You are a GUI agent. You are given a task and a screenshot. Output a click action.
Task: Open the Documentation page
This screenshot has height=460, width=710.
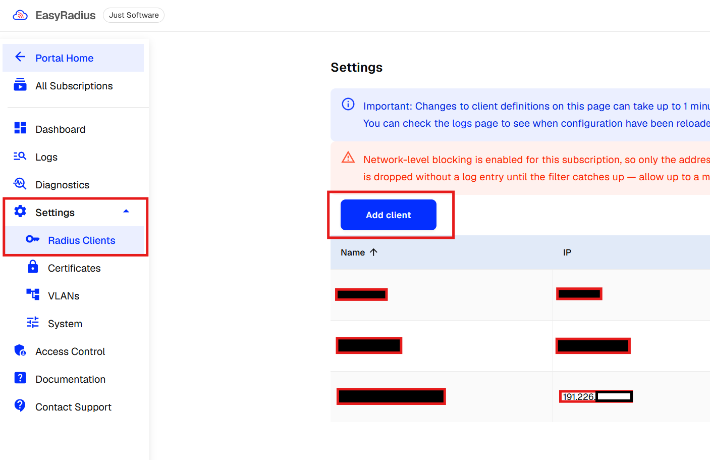[70, 379]
